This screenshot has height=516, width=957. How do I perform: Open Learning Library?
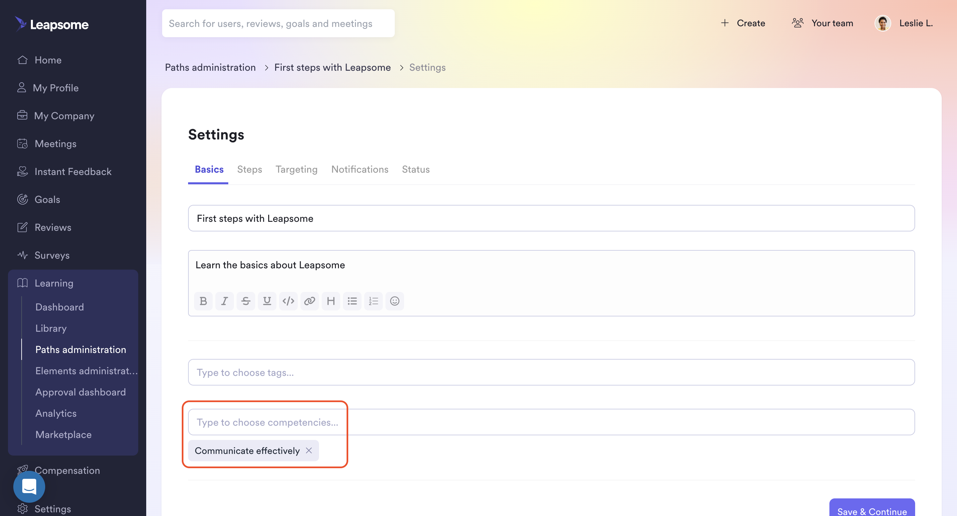tap(51, 328)
